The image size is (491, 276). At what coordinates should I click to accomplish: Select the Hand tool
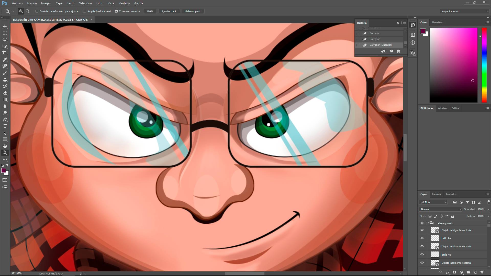coord(5,146)
